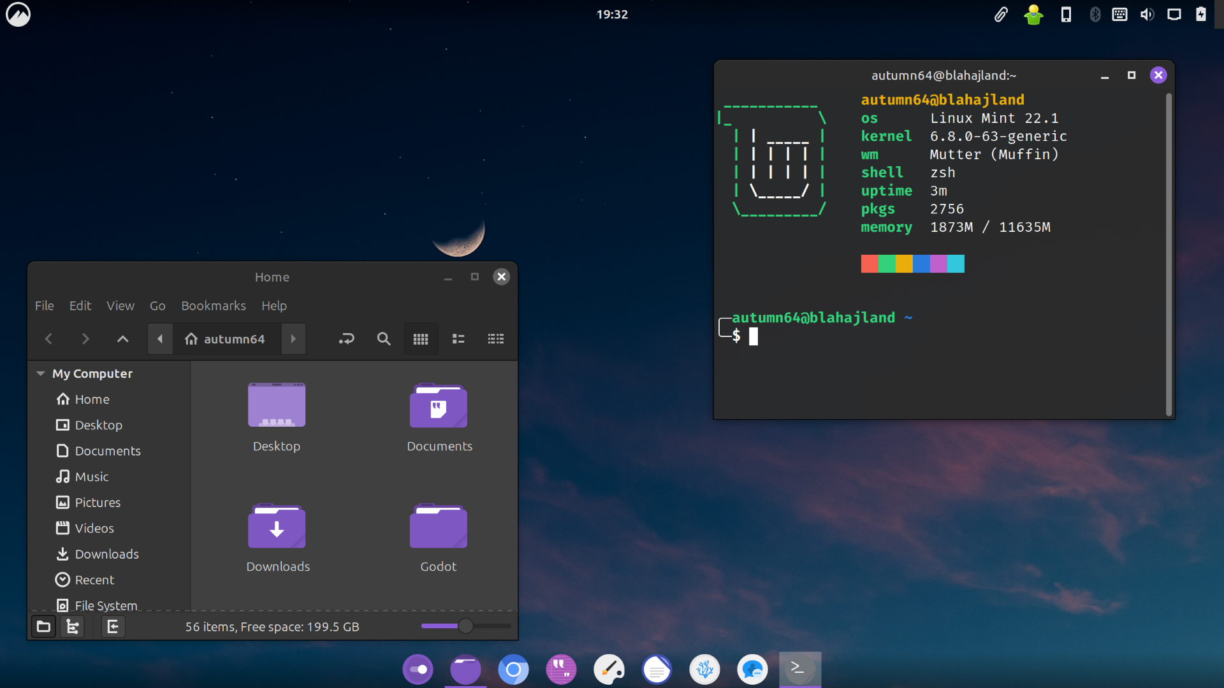
Task: Collapse the My Computer section
Action: pyautogui.click(x=41, y=374)
